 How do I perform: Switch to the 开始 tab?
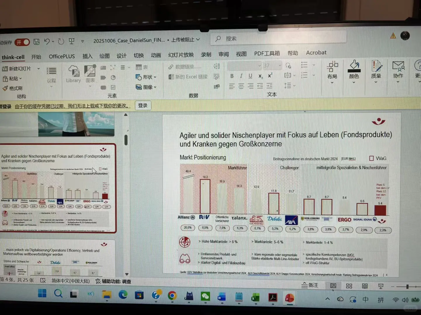coord(36,57)
